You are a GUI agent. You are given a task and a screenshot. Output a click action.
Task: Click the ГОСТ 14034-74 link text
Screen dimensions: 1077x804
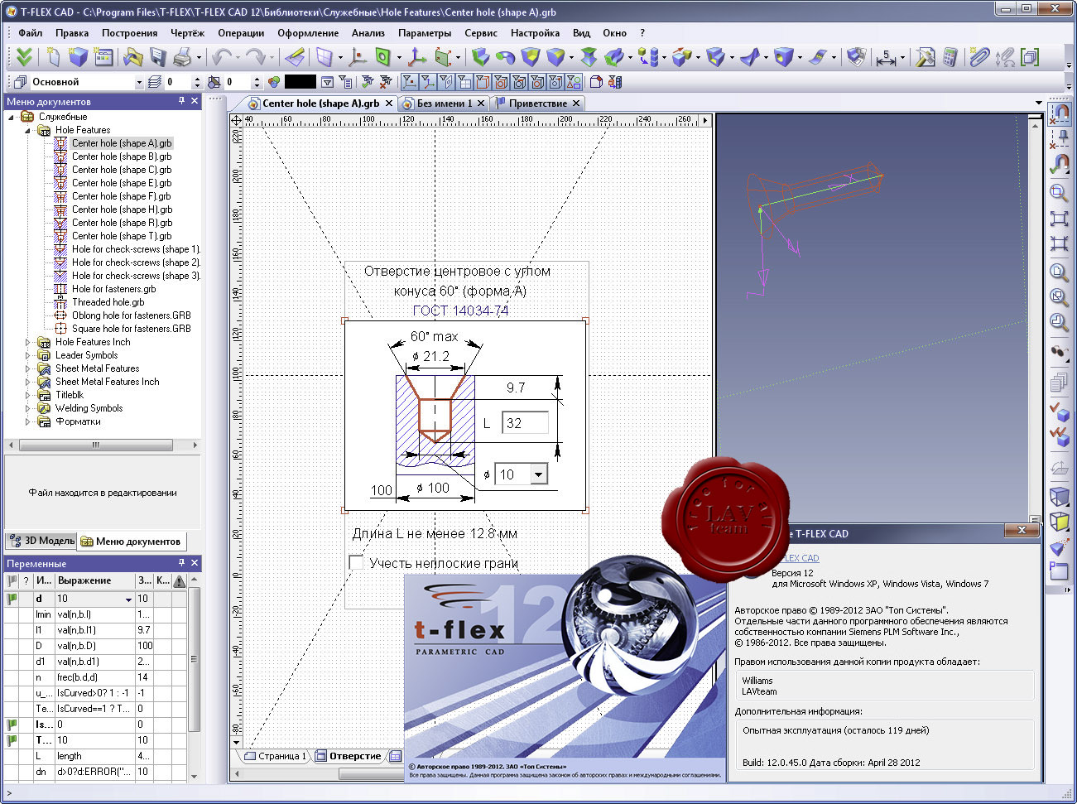point(460,311)
